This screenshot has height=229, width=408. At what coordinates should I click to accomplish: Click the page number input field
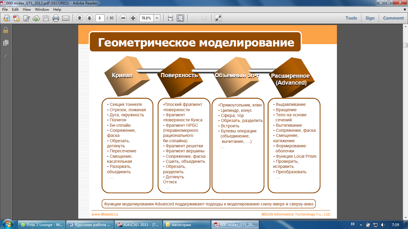pyautogui.click(x=100, y=18)
